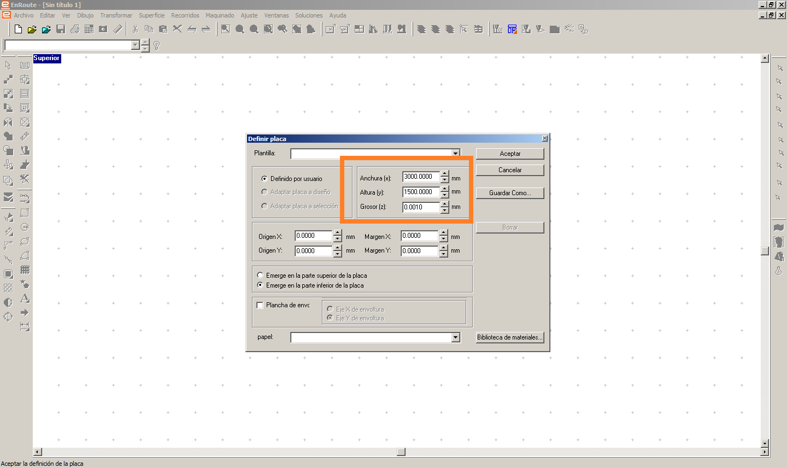Increase Origen X with up arrow
Image resolution: width=787 pixels, height=468 pixels.
point(337,233)
